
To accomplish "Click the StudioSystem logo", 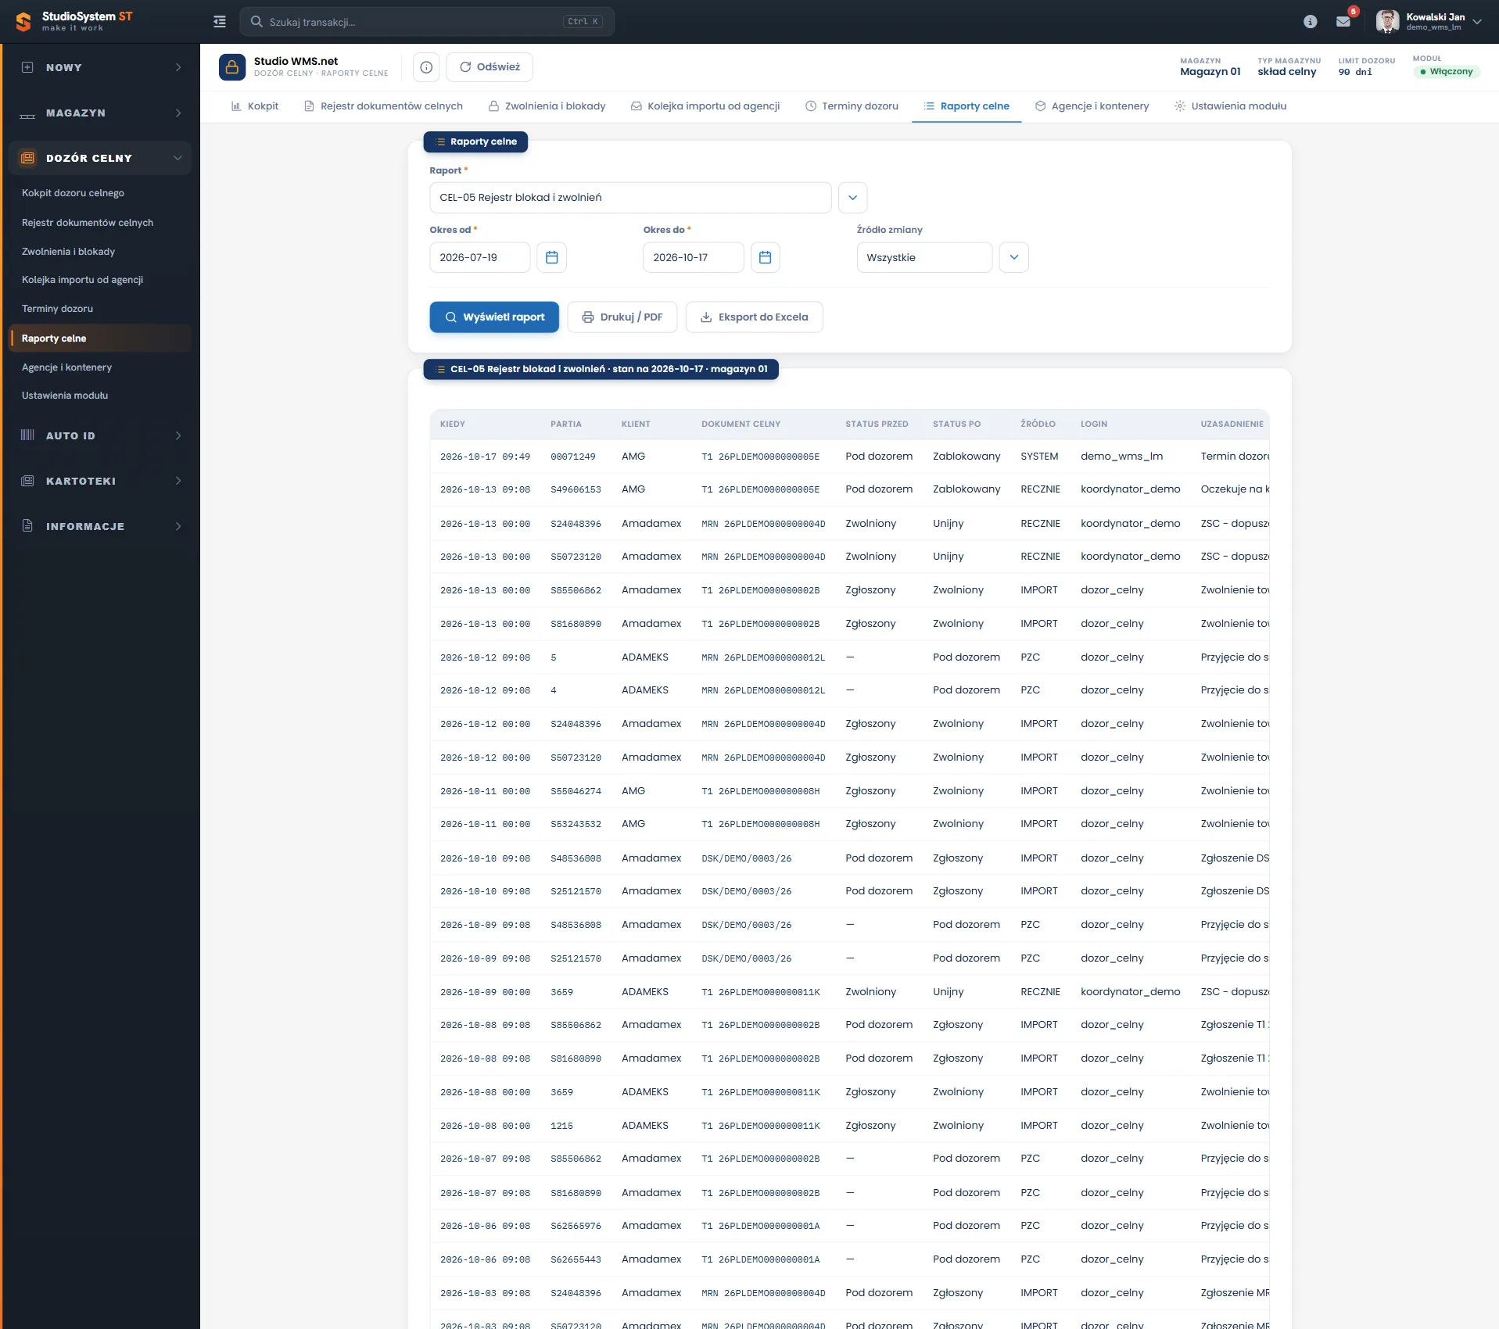I will [x=75, y=21].
